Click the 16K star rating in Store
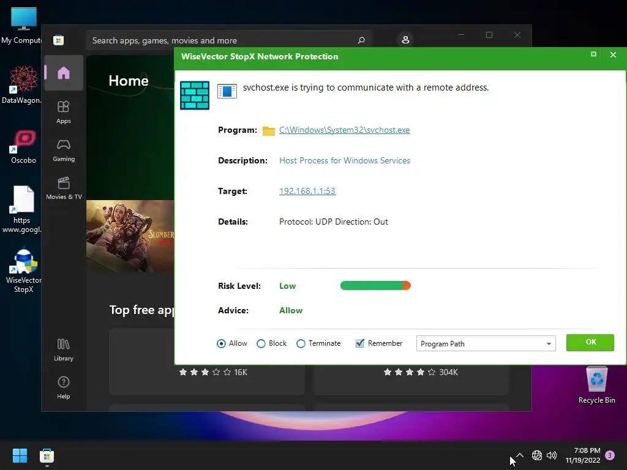627x470 pixels. tap(213, 373)
